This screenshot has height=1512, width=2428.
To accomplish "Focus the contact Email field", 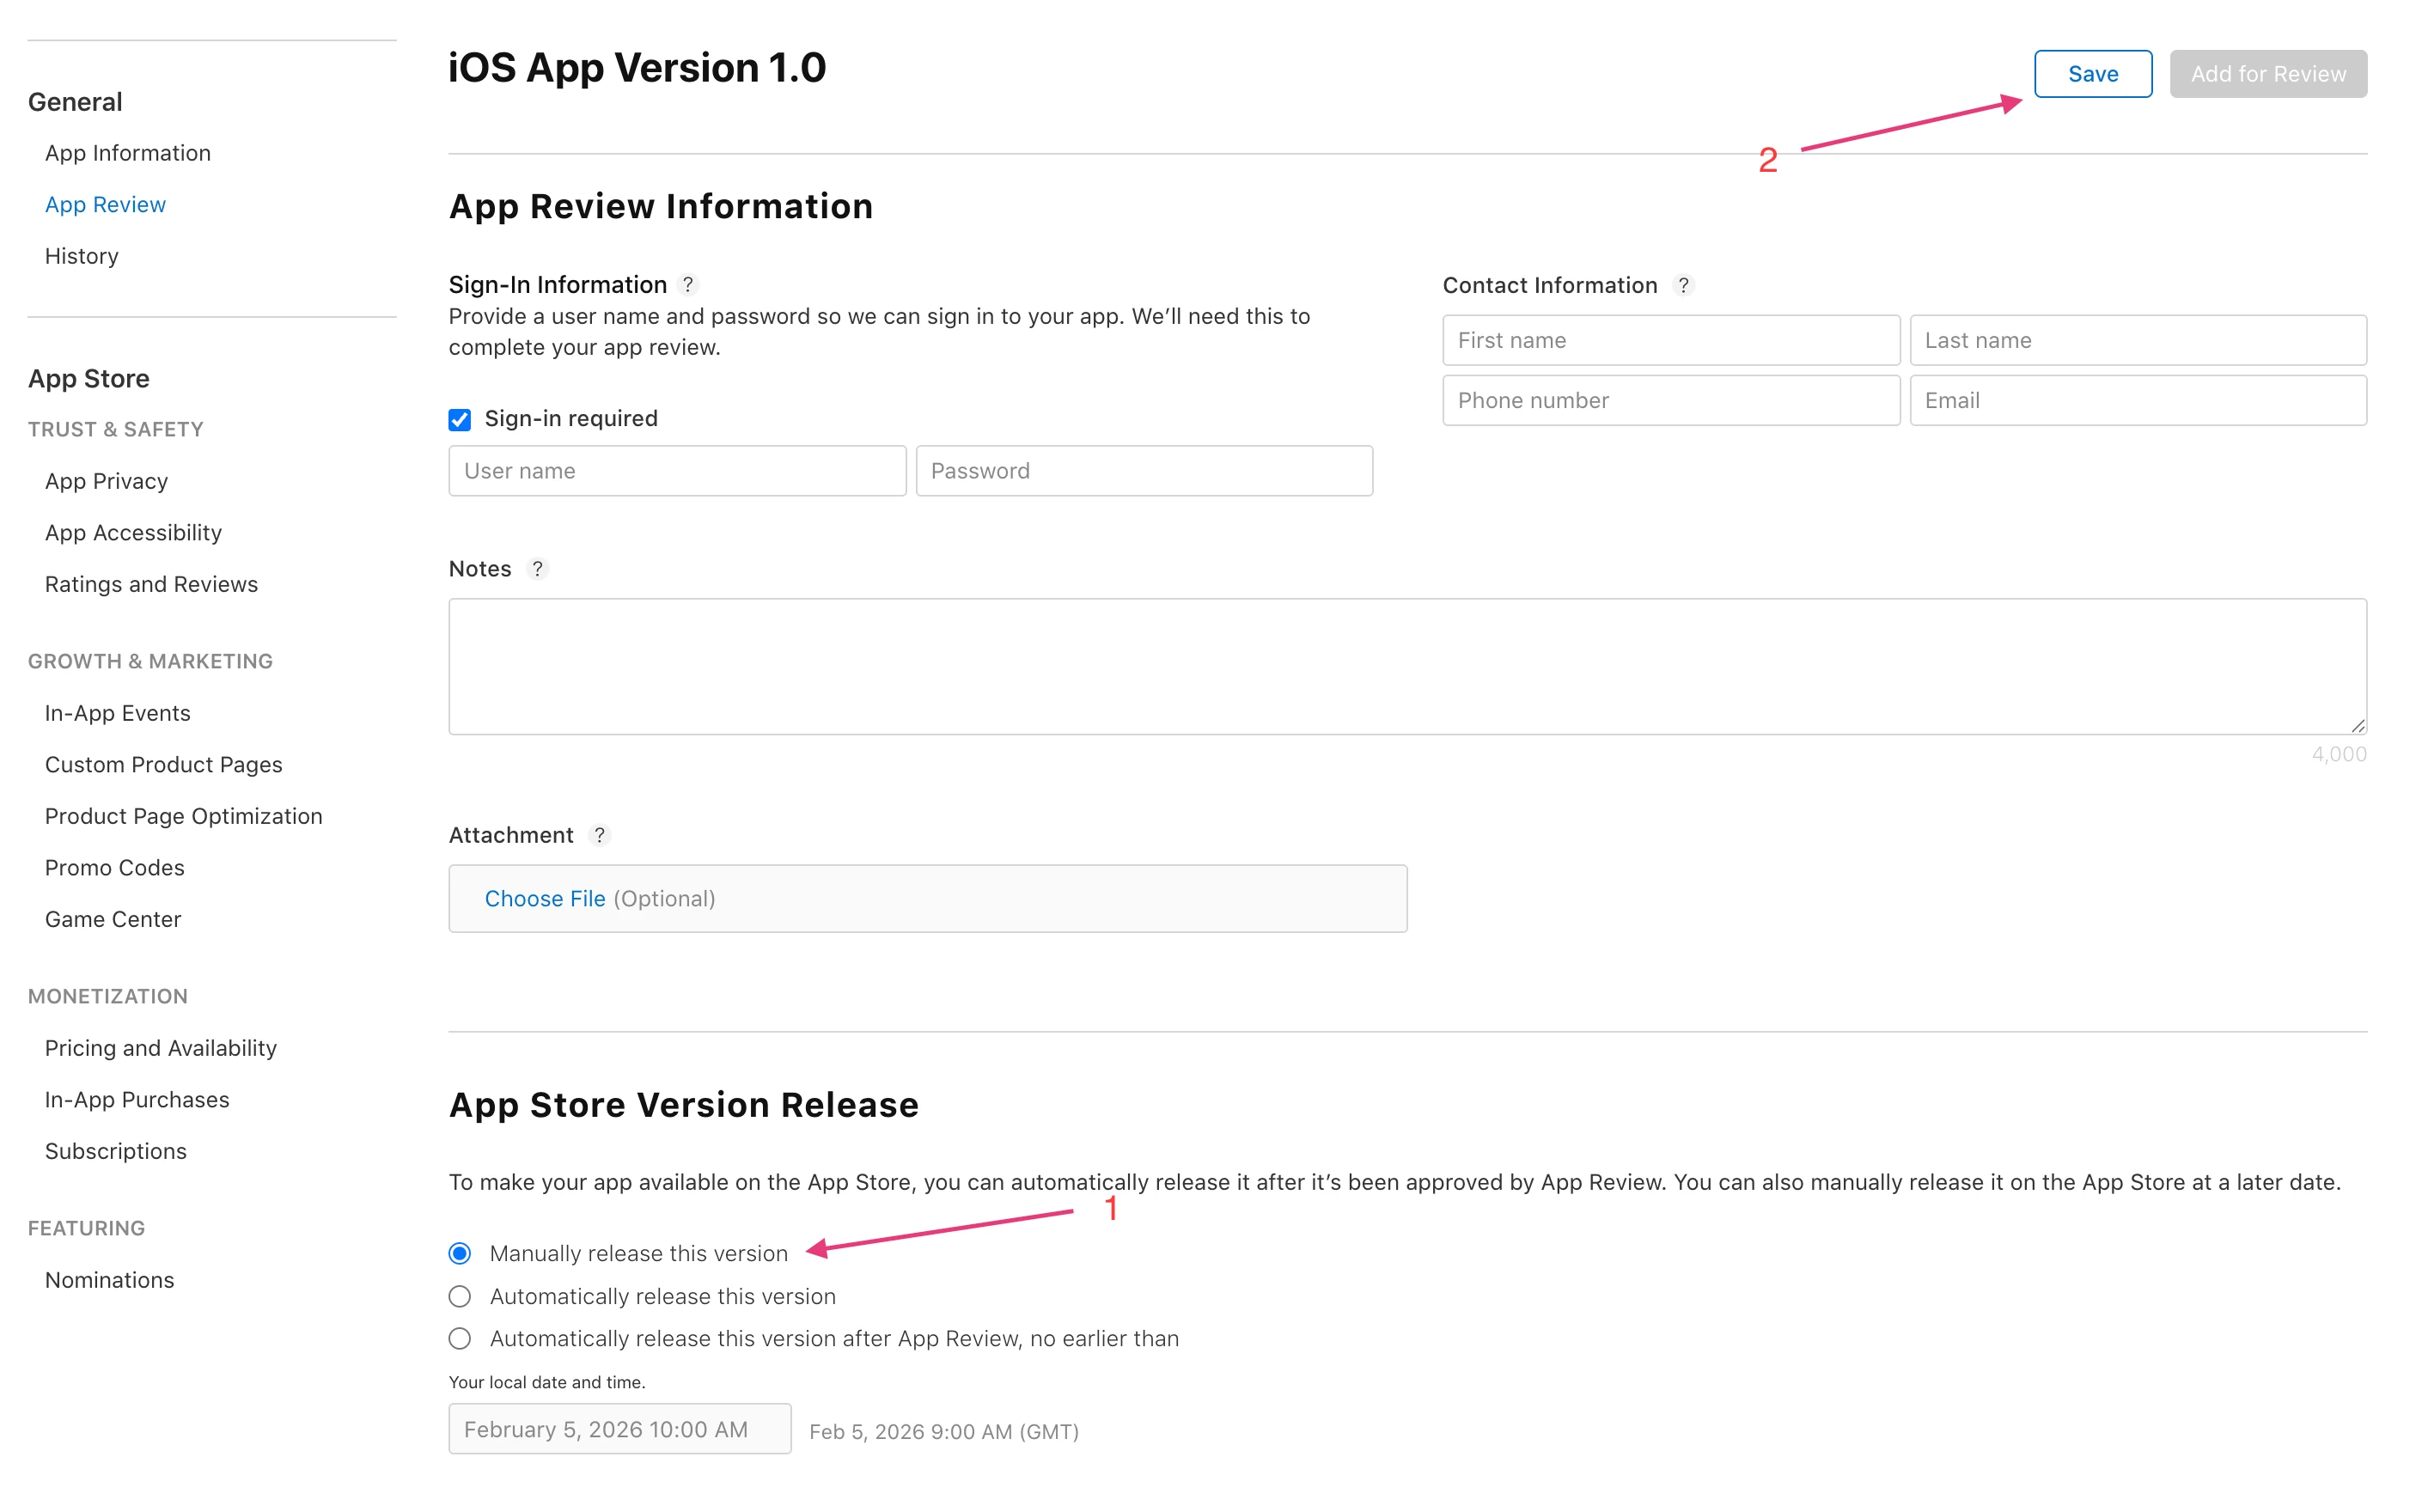I will [2137, 401].
